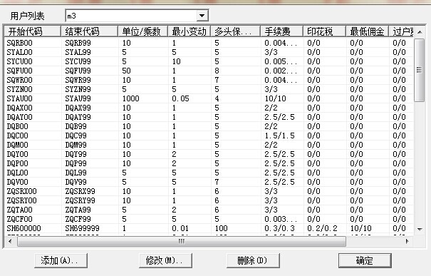The image size is (431, 276).
Task: Confirm with the 确定 button
Action: [365, 260]
